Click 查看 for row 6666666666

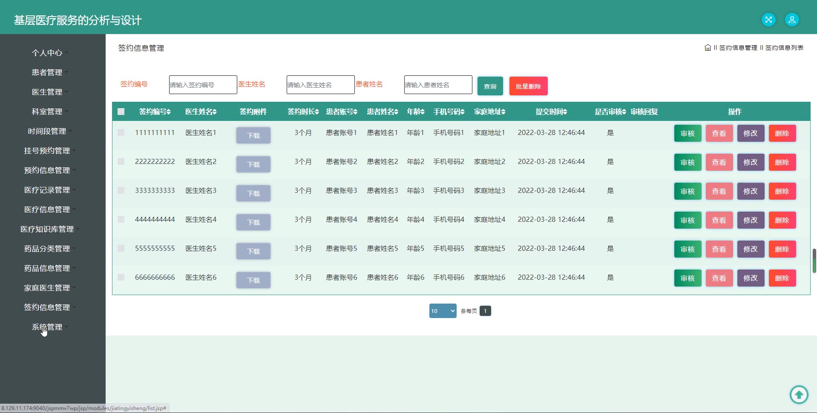tap(719, 278)
